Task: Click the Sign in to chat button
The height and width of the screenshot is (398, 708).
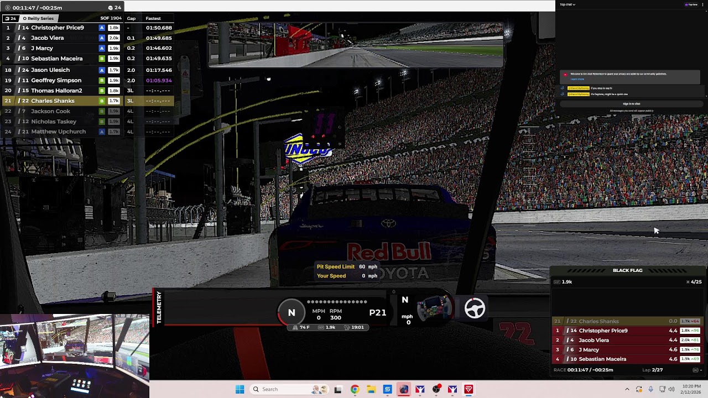Action: 631,104
